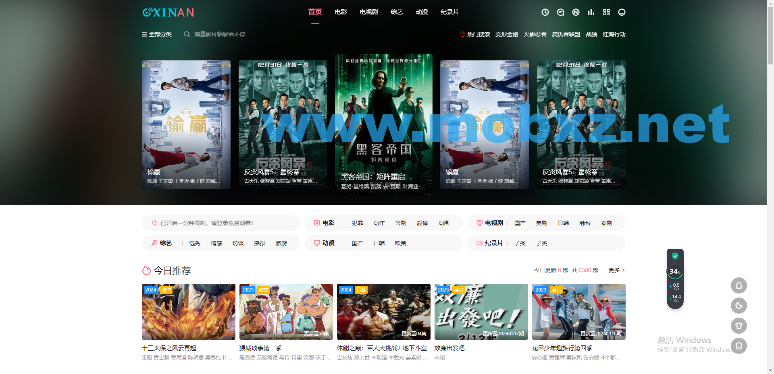Open viewing history via clock icon
Image resolution: width=774 pixels, height=374 pixels.
tap(545, 12)
